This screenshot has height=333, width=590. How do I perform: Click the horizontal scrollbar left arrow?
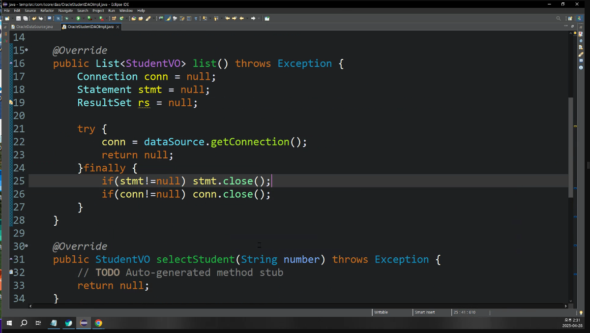(x=30, y=306)
